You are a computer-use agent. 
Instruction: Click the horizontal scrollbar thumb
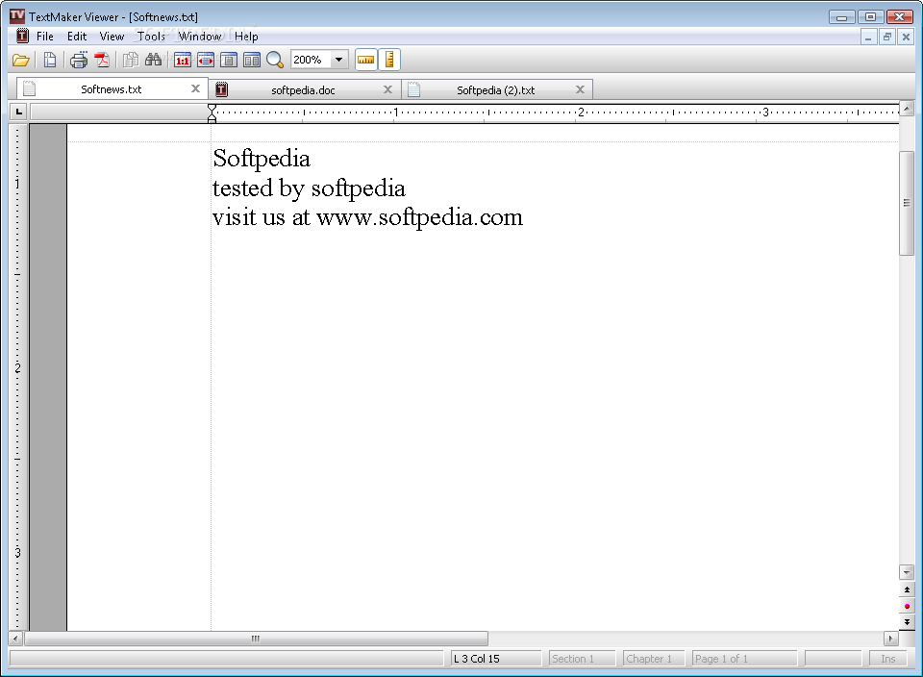[256, 639]
